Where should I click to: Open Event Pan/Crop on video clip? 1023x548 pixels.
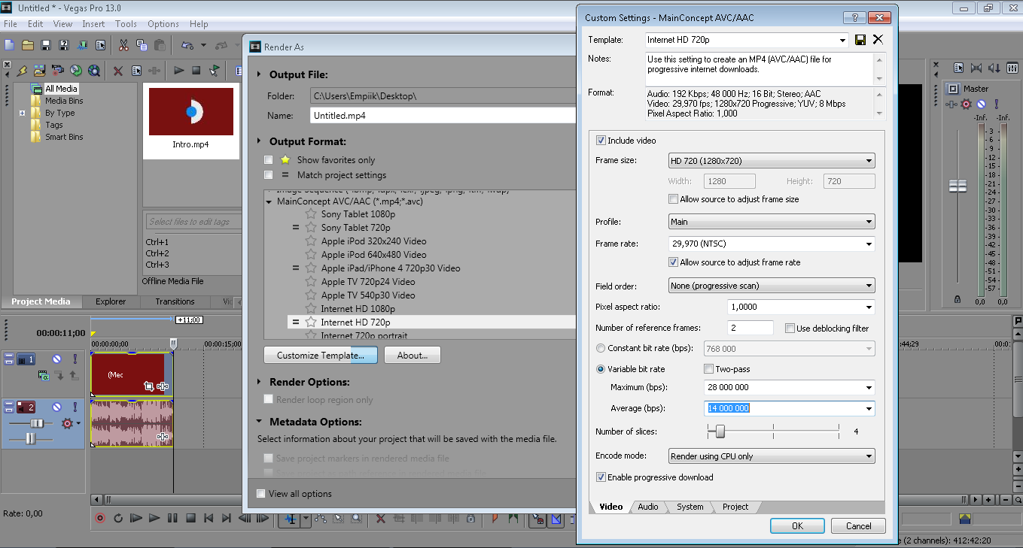tap(149, 386)
